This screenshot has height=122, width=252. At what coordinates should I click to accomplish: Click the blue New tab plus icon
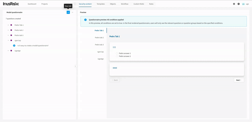[x=68, y=12]
